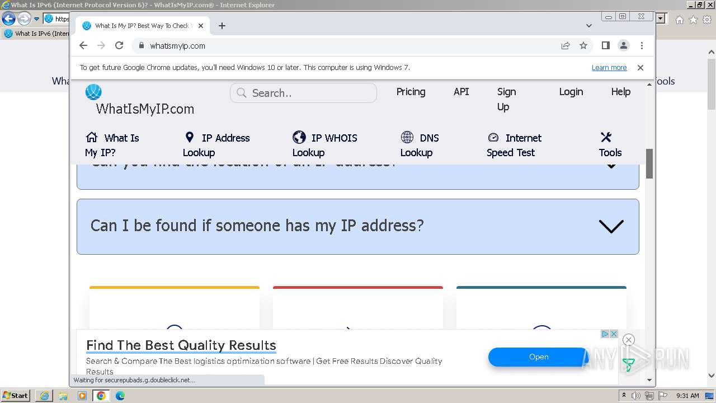Open the Help page
This screenshot has height=403, width=716.
pos(620,92)
